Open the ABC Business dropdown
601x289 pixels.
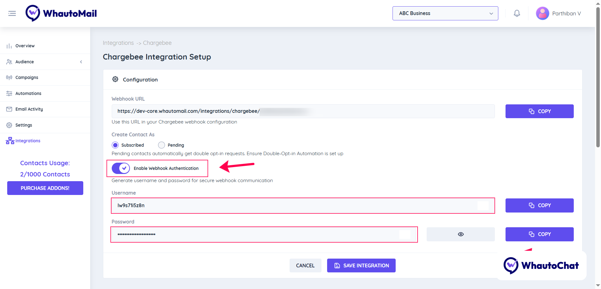(445, 13)
